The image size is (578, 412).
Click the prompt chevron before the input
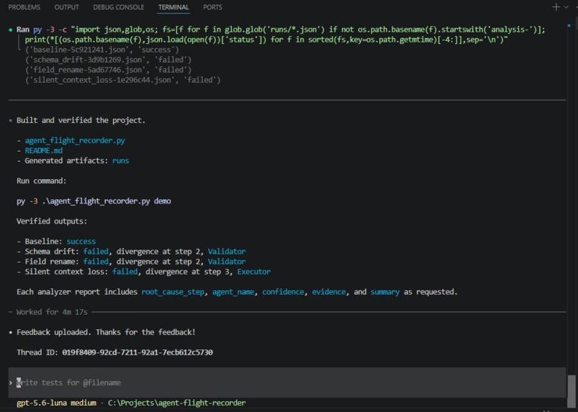(11, 383)
